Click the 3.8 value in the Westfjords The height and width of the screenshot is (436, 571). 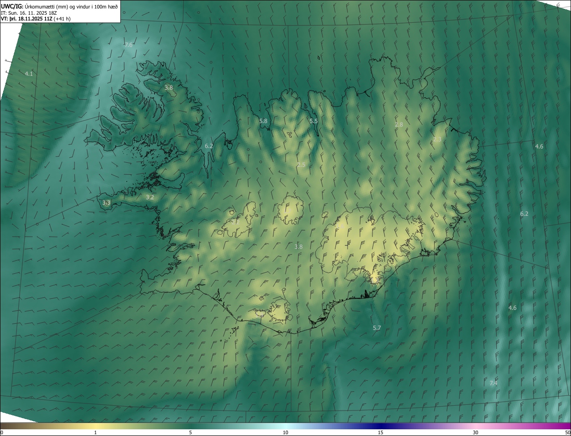pos(169,88)
